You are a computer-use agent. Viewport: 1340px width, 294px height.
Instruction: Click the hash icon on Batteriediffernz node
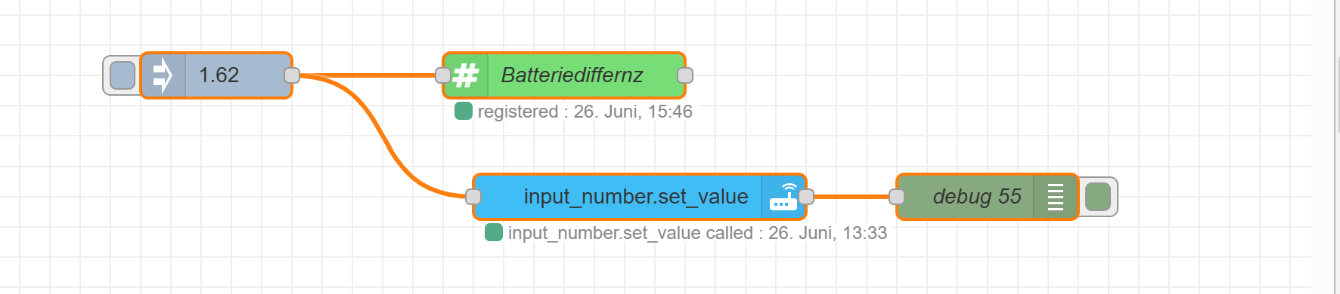pos(466,75)
